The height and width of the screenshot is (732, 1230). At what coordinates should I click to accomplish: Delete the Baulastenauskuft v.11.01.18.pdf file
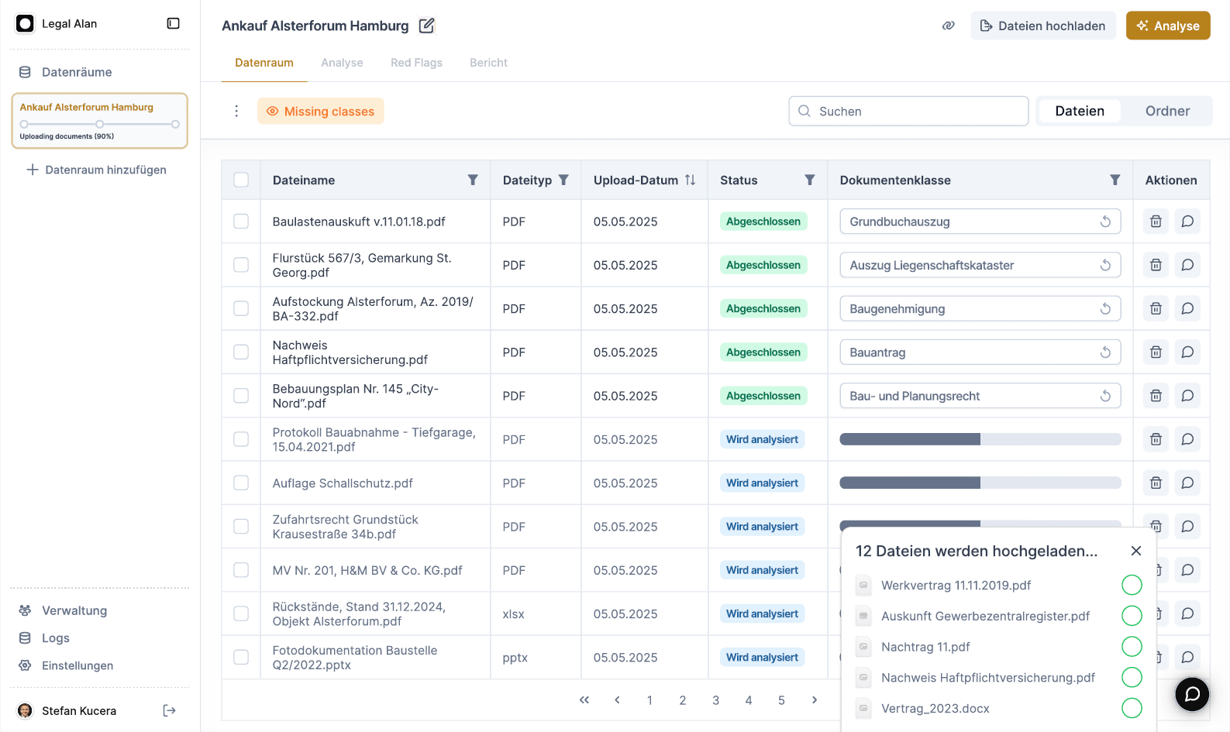pyautogui.click(x=1156, y=222)
